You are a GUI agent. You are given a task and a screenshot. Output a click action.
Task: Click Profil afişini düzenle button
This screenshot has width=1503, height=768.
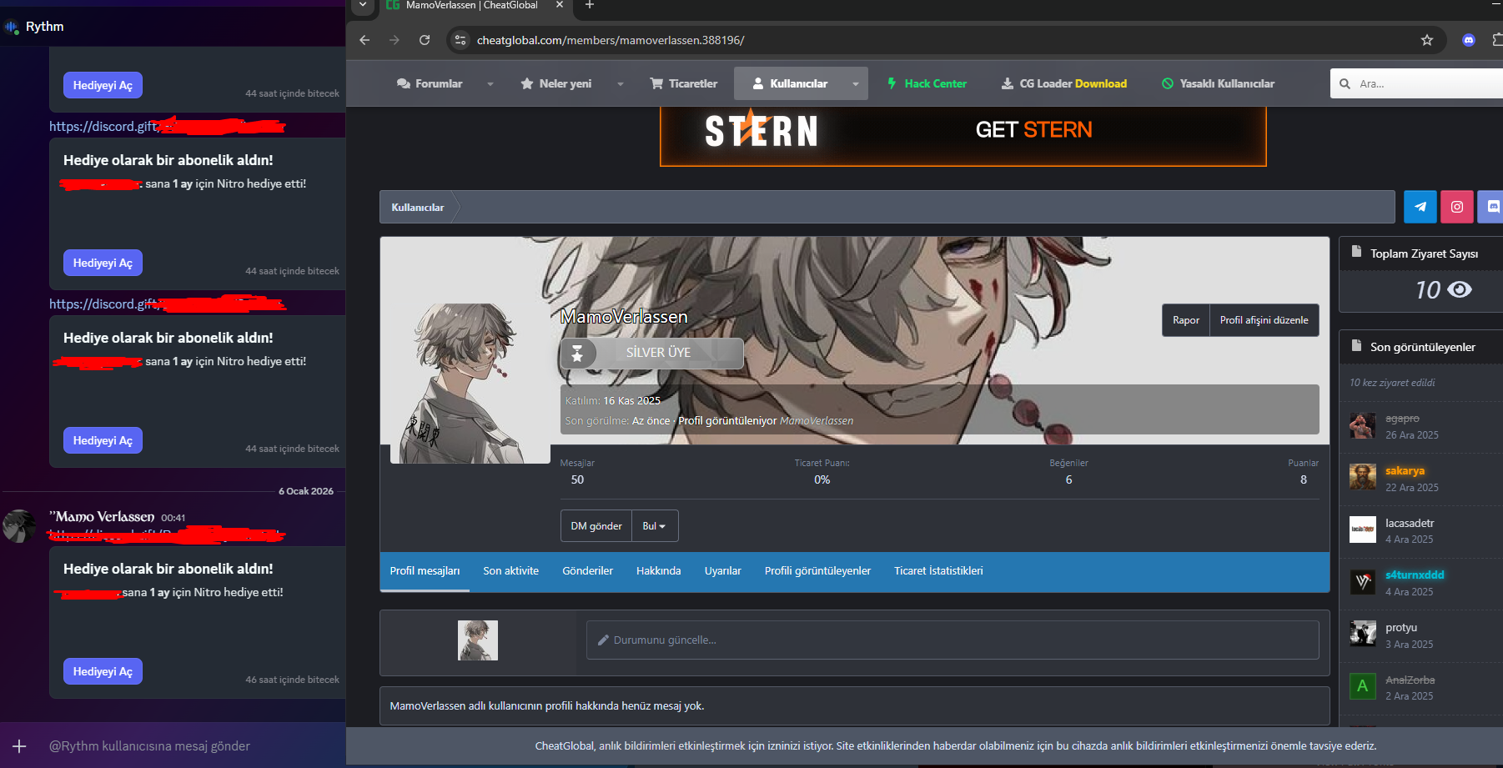1264,320
